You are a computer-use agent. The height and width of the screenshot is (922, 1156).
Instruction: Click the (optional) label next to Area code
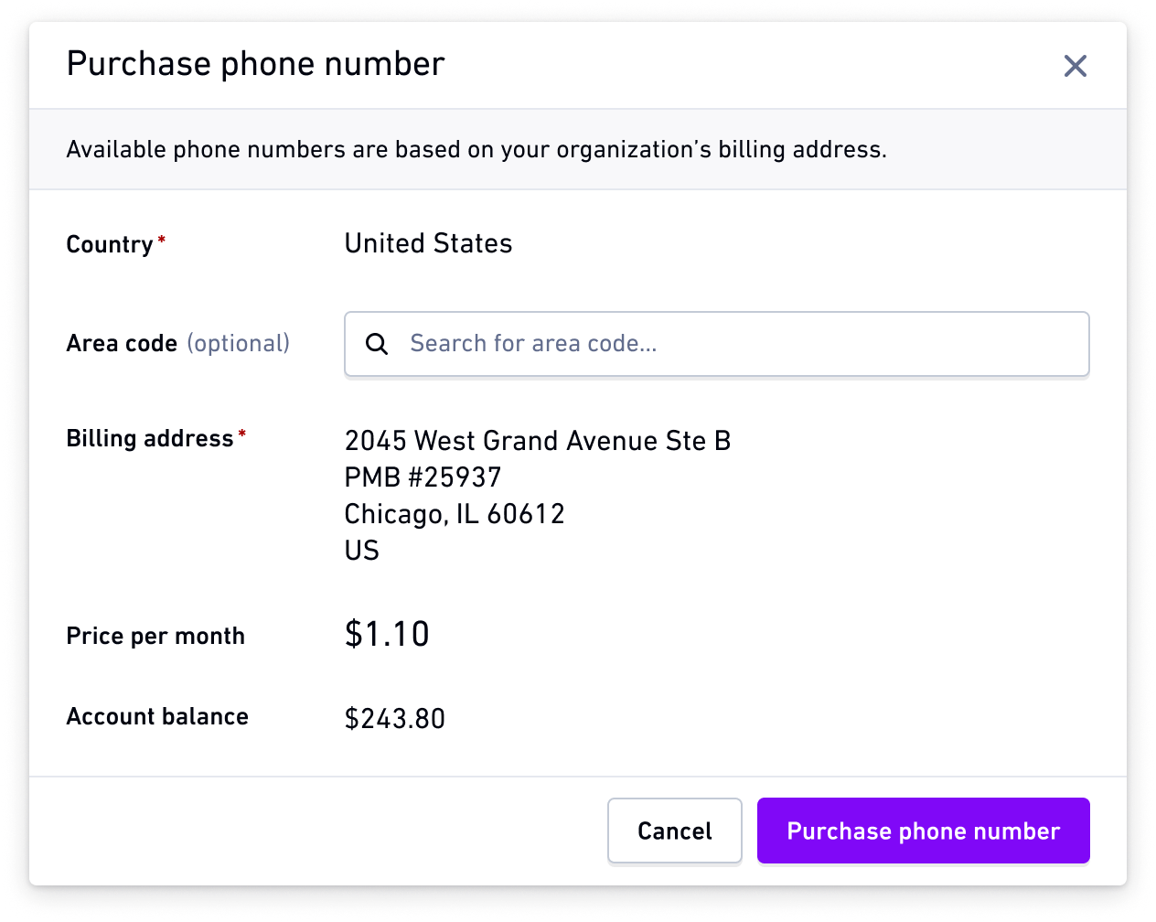click(x=238, y=343)
